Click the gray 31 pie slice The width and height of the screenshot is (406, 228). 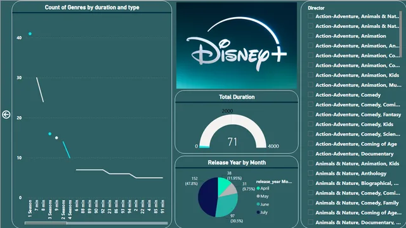point(231,190)
